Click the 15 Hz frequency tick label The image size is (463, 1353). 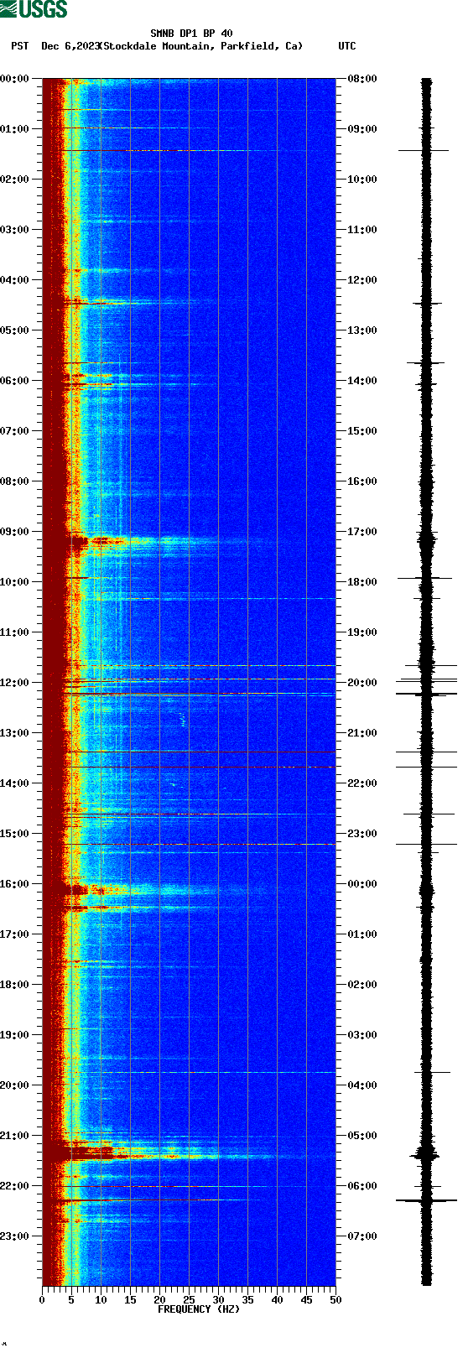[x=130, y=1300]
